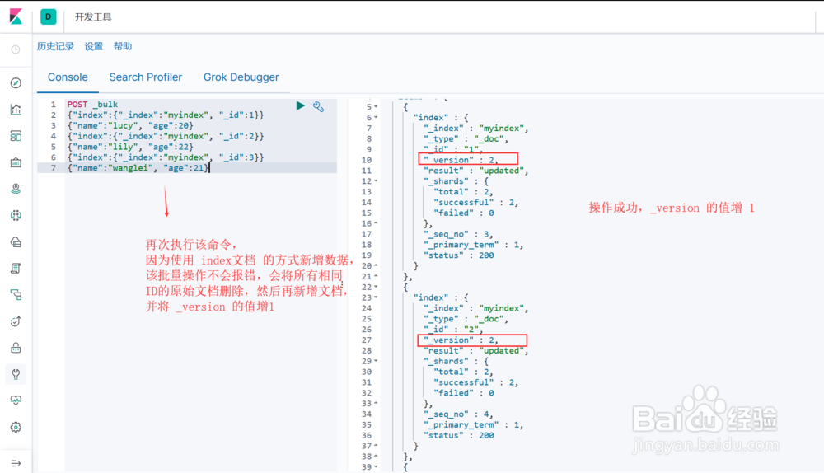
Task: Open the request wrench options menu
Action: (x=318, y=106)
